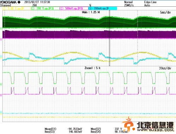
Task: Click the magenta ground marker left of main window
Action: tap(1, 39)
